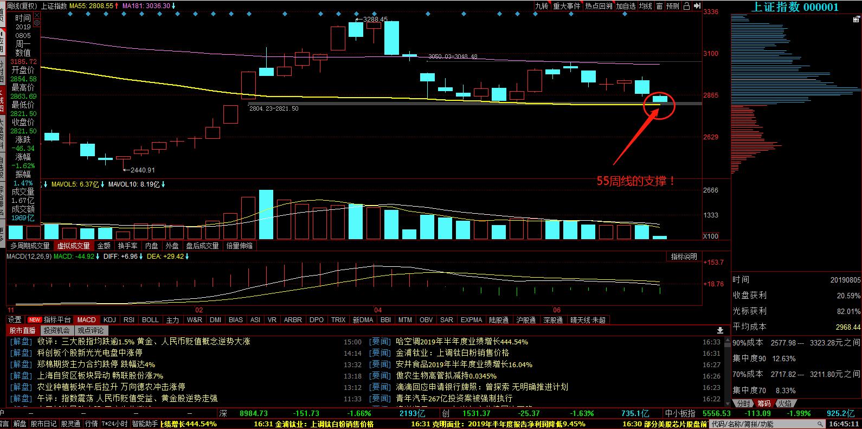Open news: 科创板个股新光光电盘中涨停
Image resolution: width=862 pixels, height=429 pixels.
[89, 353]
